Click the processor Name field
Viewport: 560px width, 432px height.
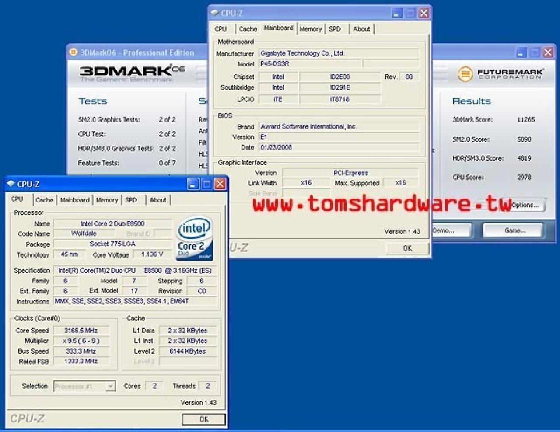coord(112,223)
